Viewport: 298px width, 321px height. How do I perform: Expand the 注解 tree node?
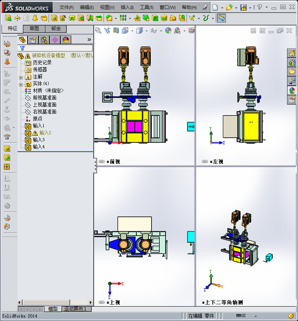tap(21, 78)
